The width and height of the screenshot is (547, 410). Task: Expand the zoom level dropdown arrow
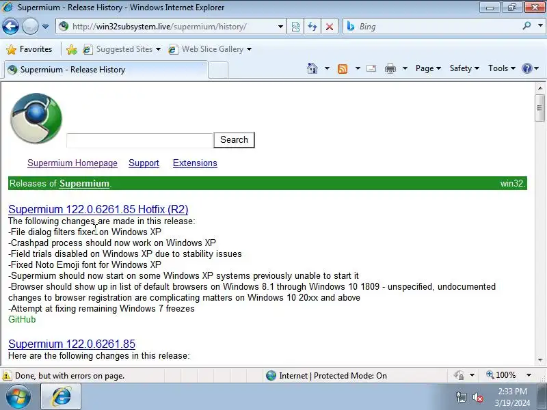(x=529, y=375)
